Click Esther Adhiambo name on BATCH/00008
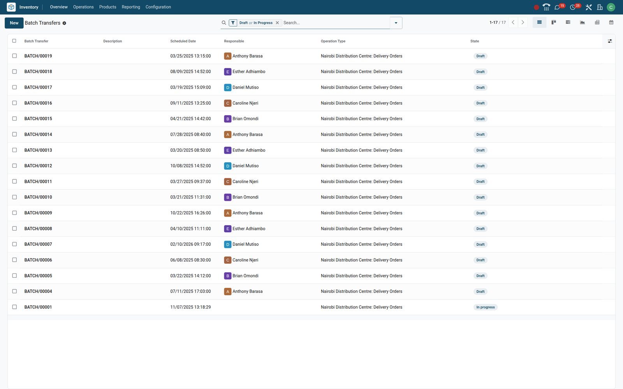 [249, 229]
